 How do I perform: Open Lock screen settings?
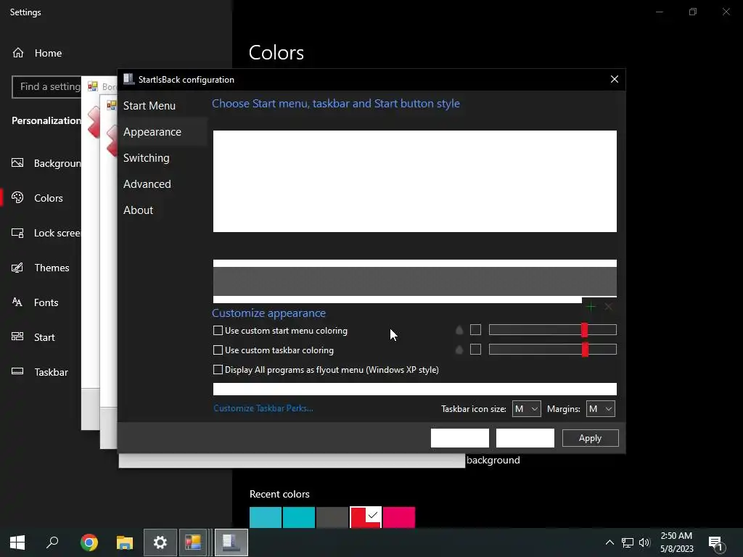click(46, 233)
